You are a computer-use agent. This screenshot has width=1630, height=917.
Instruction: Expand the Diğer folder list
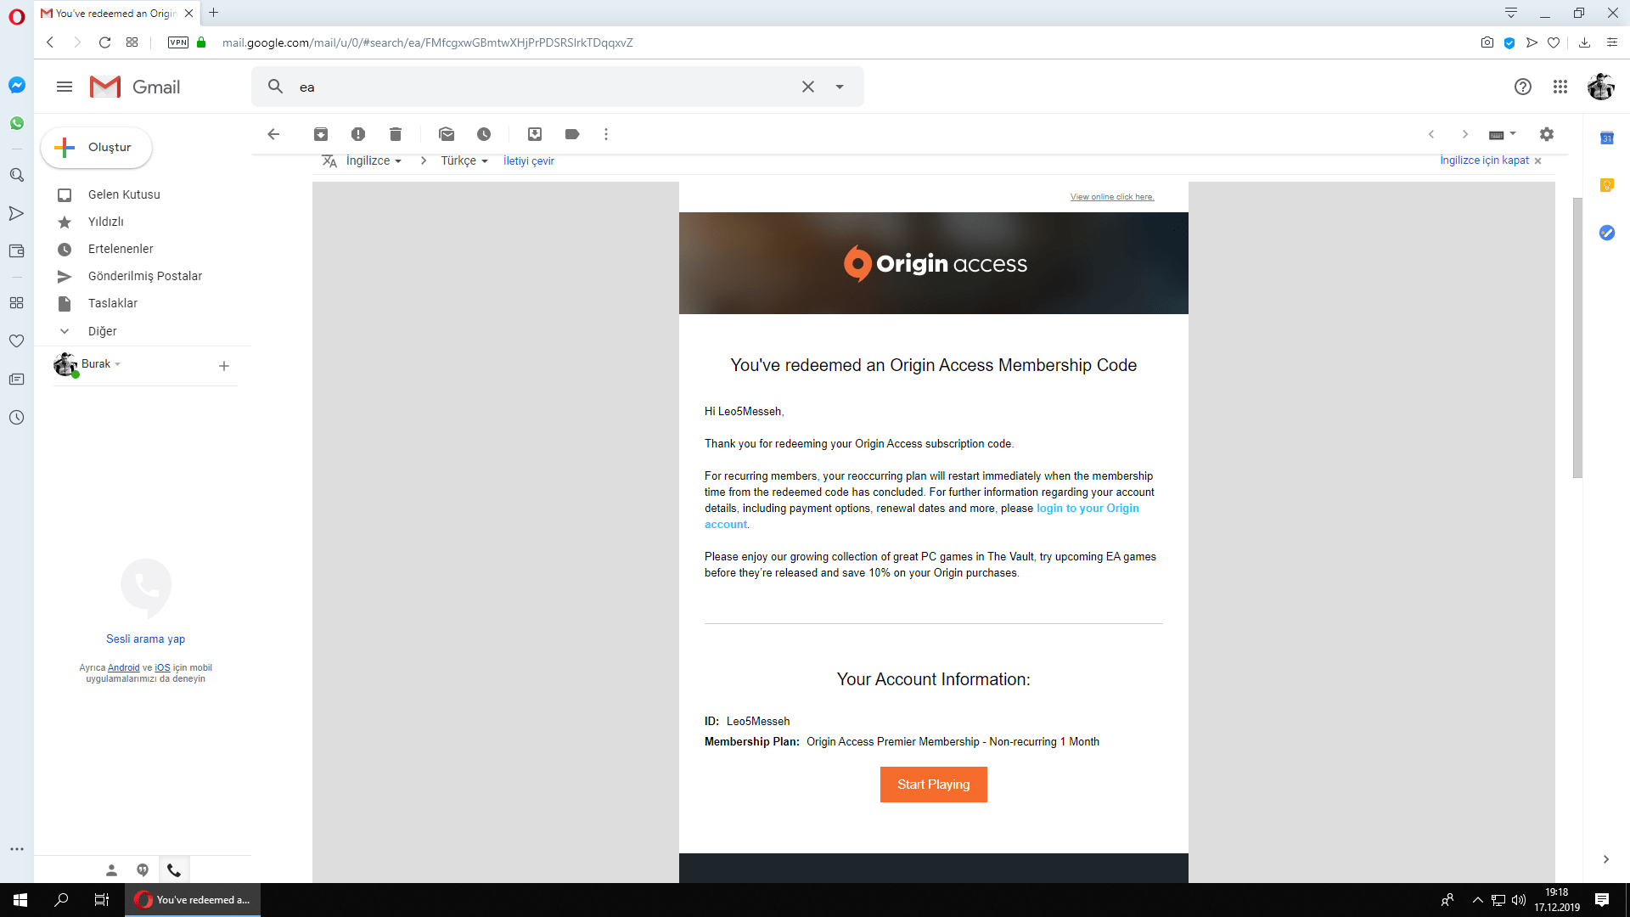click(x=102, y=331)
